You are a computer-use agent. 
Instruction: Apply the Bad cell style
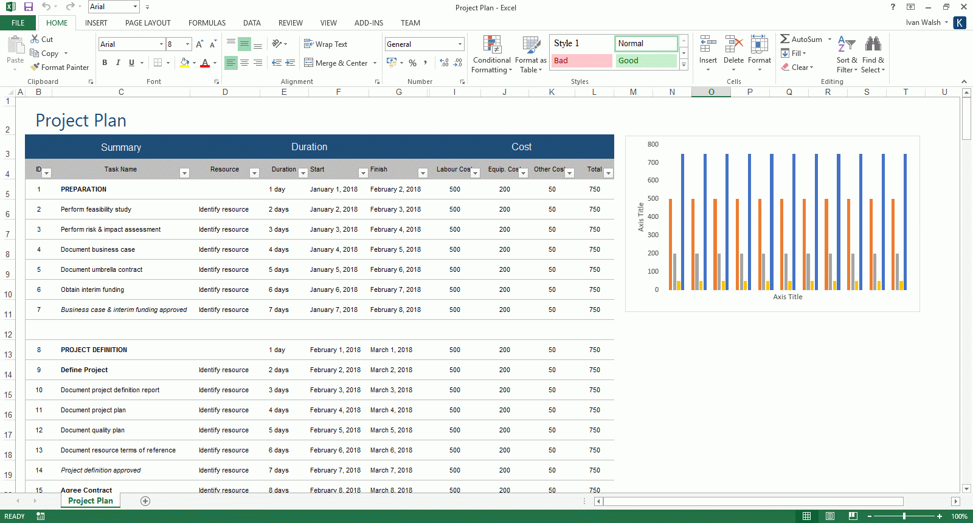(582, 61)
